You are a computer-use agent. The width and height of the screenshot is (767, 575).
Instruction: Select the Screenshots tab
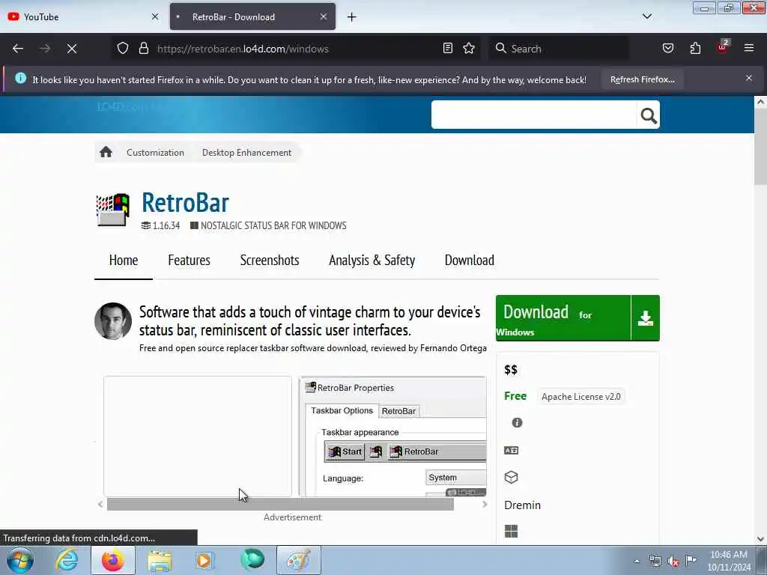pyautogui.click(x=270, y=261)
